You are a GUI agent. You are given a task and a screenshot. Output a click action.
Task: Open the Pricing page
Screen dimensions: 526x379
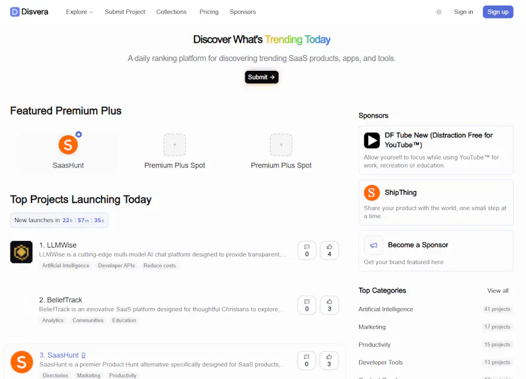click(208, 12)
